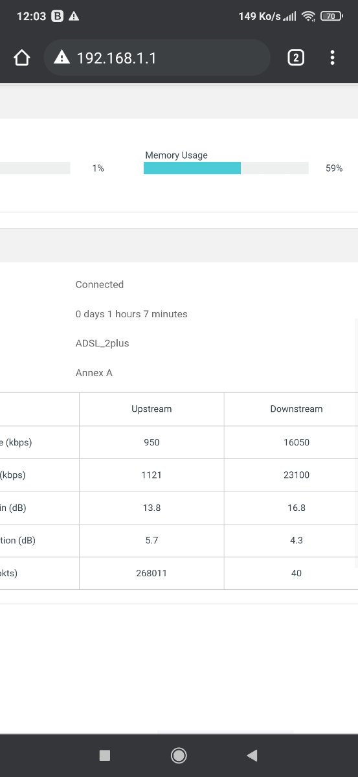Click the 59% memory usage label
Image resolution: width=358 pixels, height=777 pixels.
click(334, 168)
